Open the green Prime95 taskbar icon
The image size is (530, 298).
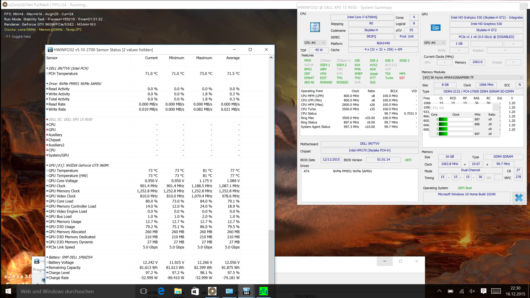pyautogui.click(x=263, y=291)
